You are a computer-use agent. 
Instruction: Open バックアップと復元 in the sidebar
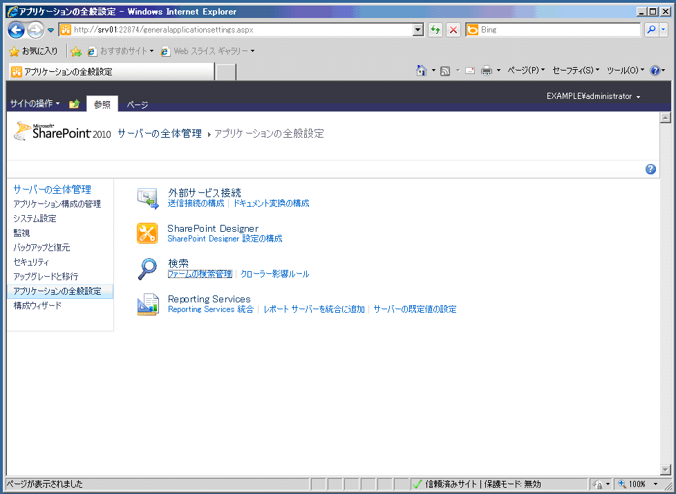click(42, 248)
